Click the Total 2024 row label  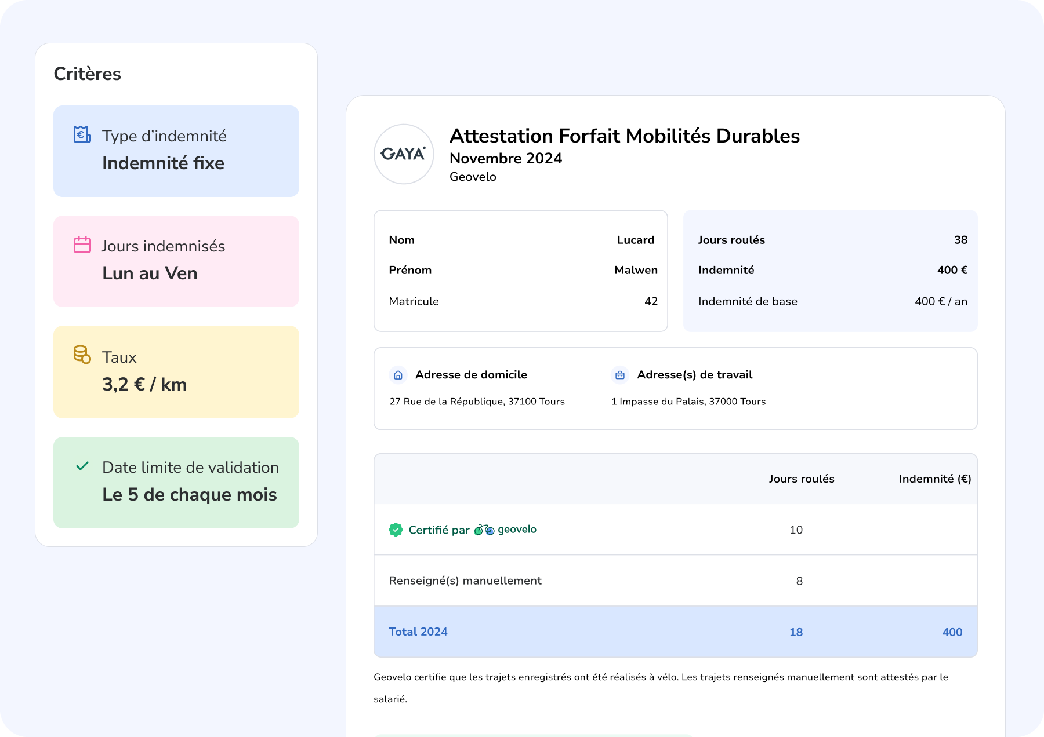click(418, 632)
